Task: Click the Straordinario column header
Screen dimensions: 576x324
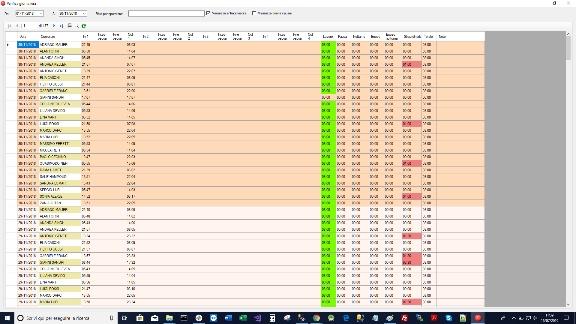Action: [412, 37]
